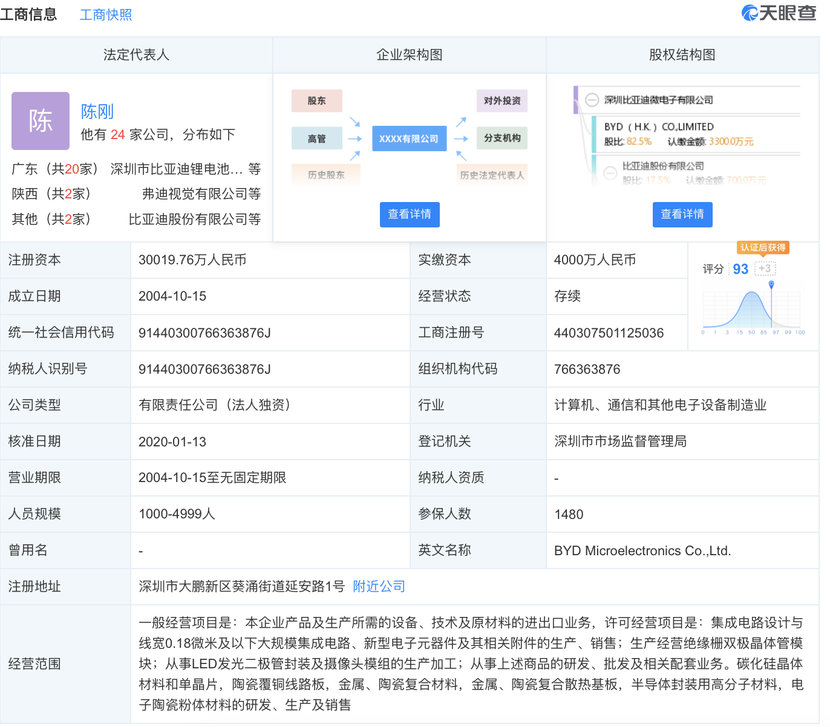Switch to the 工商快照 tab
Screen dimensions: 830x727
(106, 15)
